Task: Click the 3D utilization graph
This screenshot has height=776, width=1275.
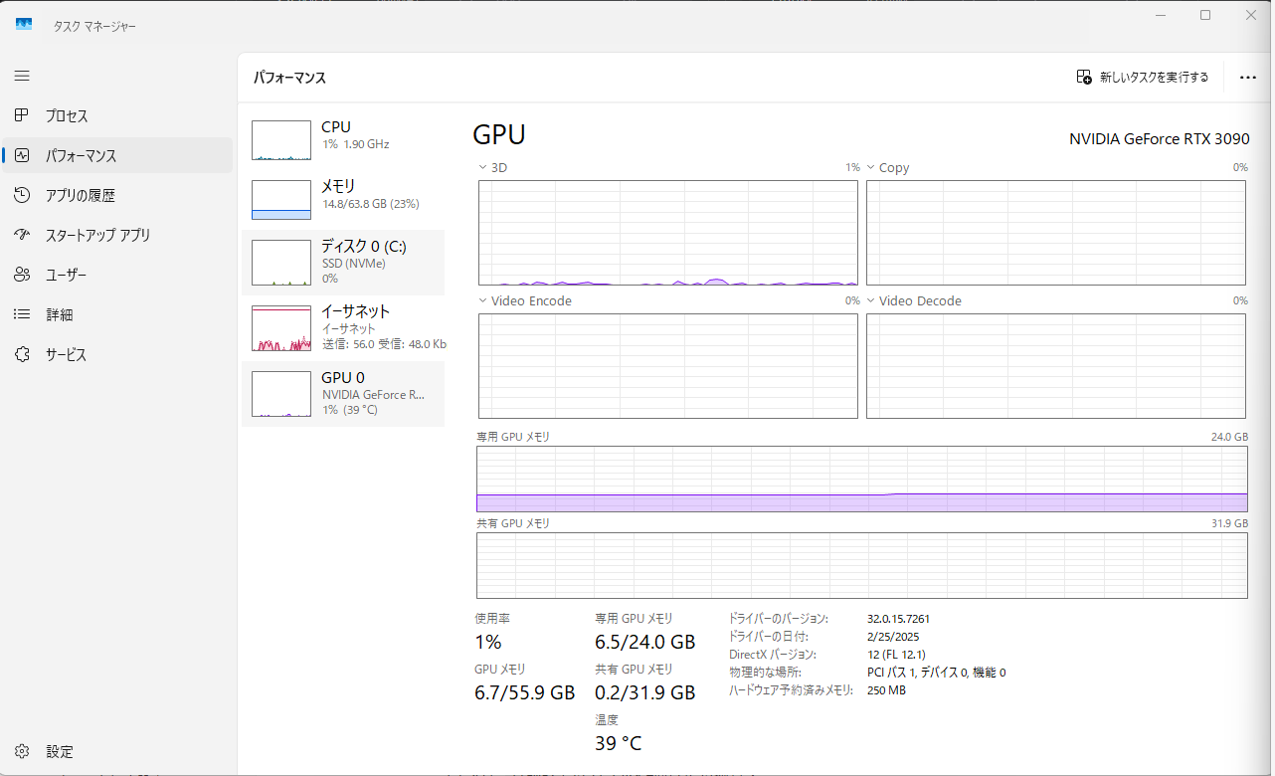Action: (668, 233)
